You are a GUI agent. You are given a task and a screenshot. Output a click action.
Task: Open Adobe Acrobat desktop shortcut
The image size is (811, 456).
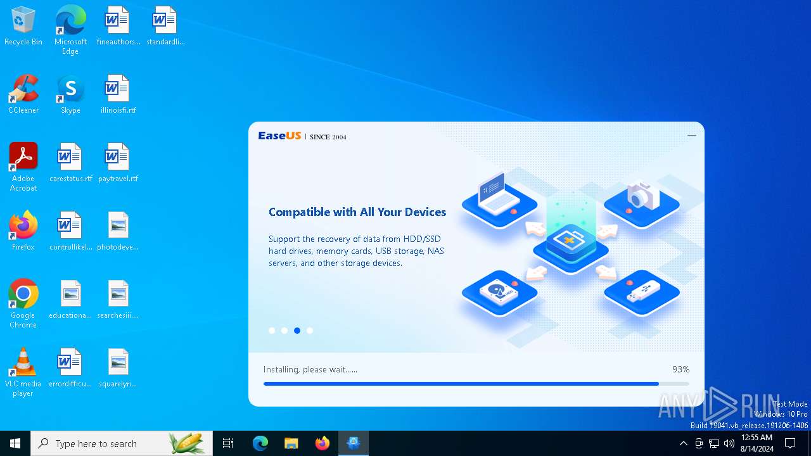pos(23,167)
